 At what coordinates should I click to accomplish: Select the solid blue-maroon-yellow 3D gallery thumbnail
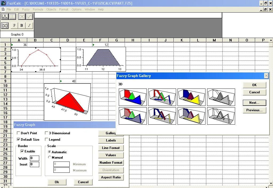192,97
